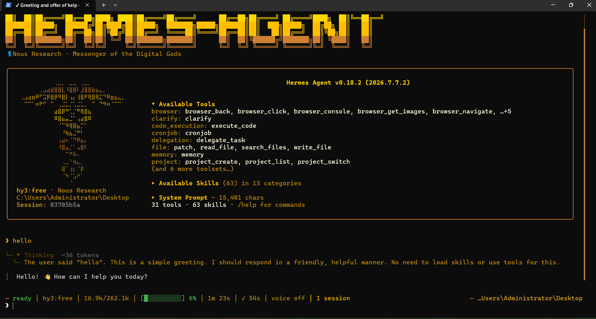Viewport: 596px width, 319px height.
Task: Click the '1 session' status entry
Action: [333, 298]
